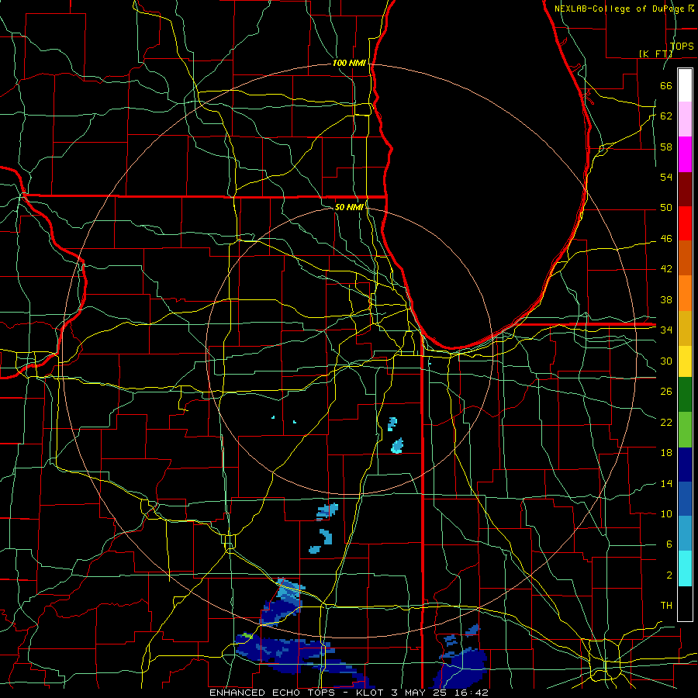This screenshot has height=698, width=698.
Task: Click the "6" legend value
Action: (x=669, y=544)
